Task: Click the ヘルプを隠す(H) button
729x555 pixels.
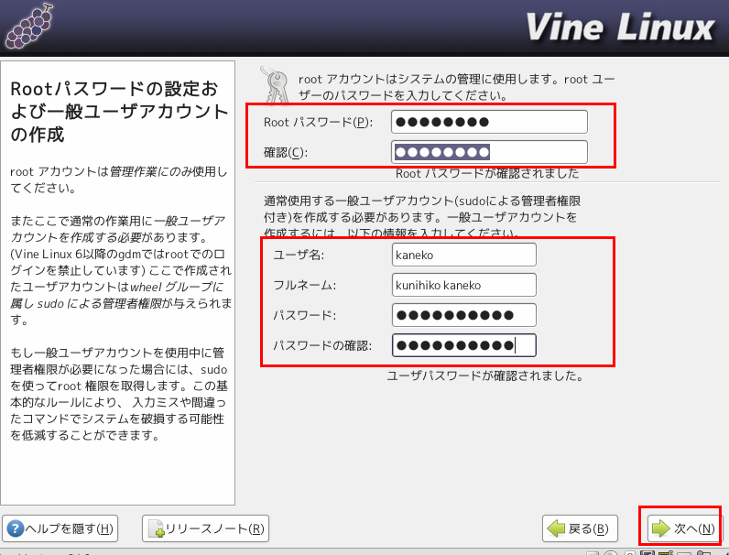Action: [x=60, y=528]
